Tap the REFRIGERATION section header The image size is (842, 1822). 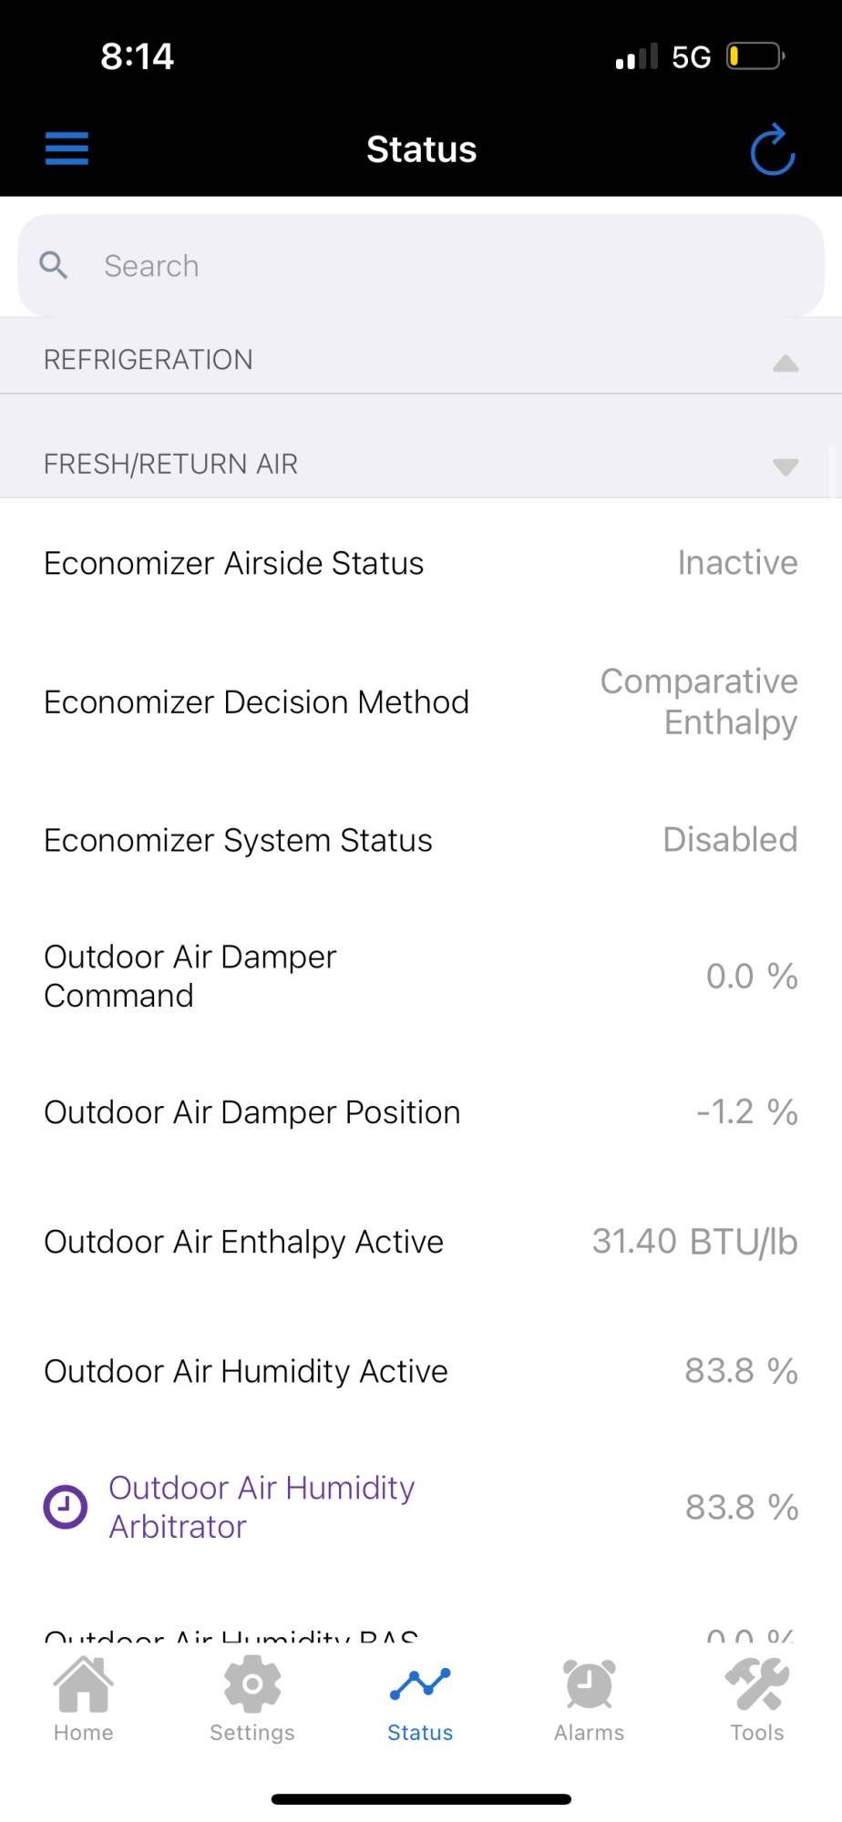149,360
